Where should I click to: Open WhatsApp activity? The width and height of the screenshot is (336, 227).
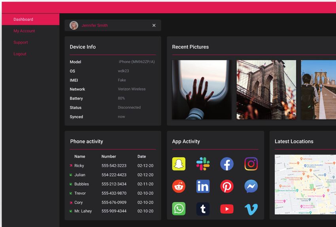pyautogui.click(x=179, y=208)
